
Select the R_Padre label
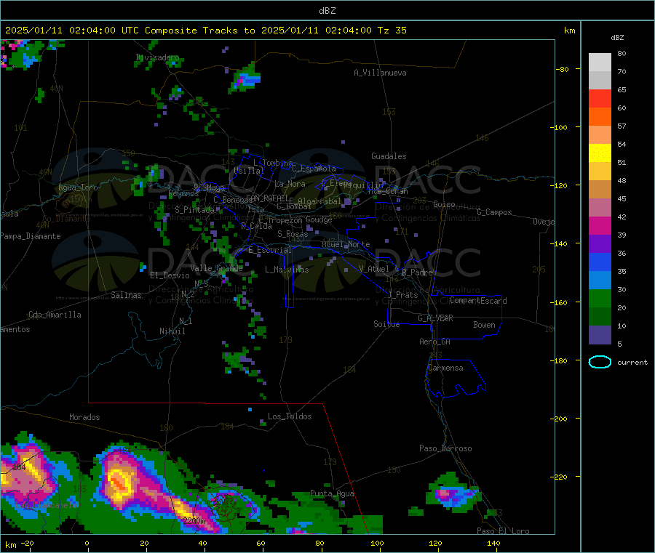click(x=417, y=273)
